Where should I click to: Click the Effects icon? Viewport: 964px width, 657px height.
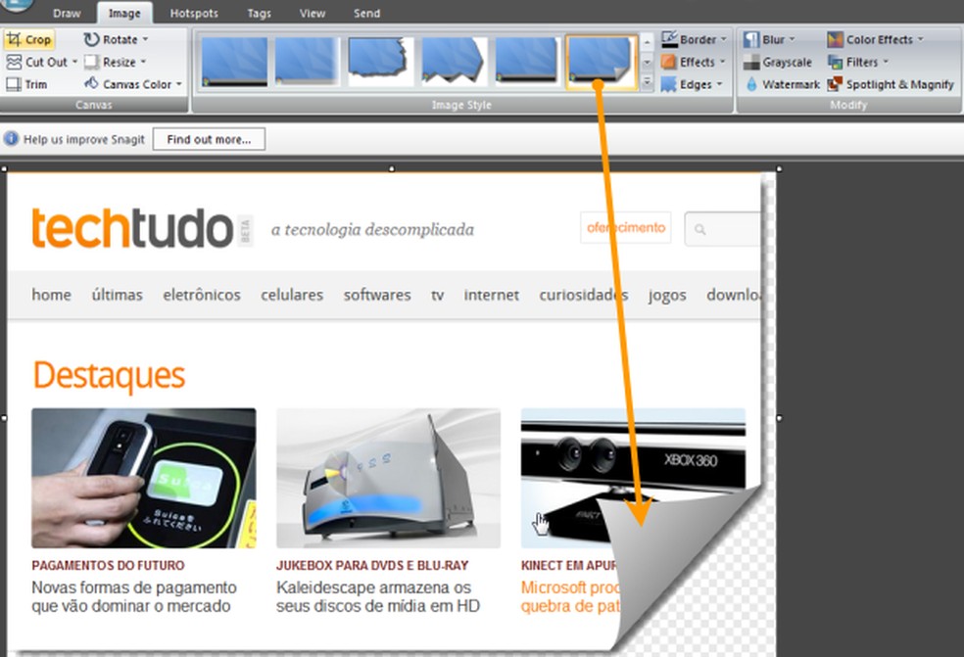[669, 62]
